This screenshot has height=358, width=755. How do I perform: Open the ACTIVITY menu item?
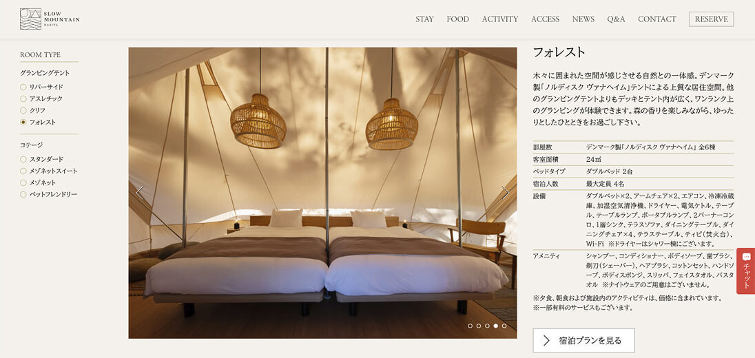click(500, 19)
